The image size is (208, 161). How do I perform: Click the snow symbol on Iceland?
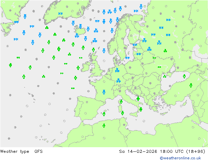point(80,26)
